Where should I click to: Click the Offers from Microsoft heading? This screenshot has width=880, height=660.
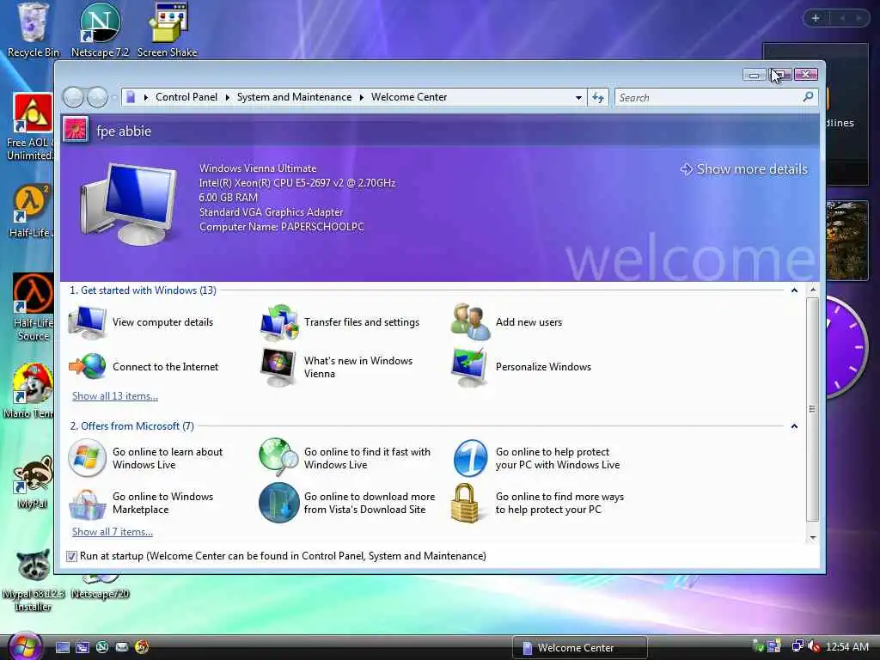click(131, 426)
